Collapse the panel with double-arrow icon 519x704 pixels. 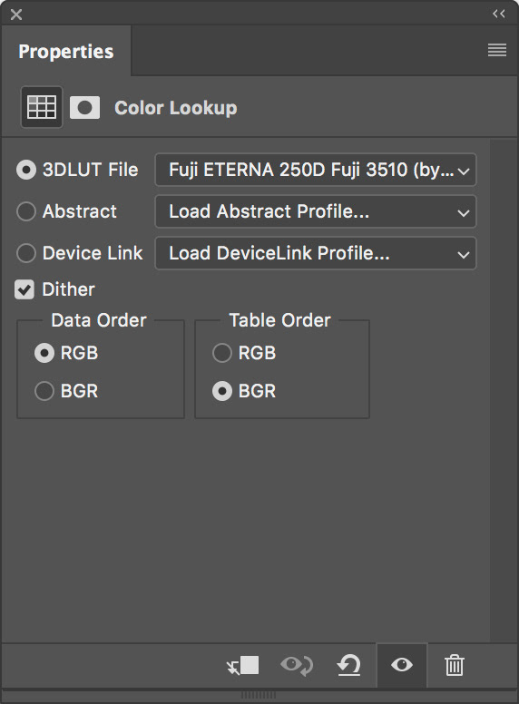point(499,14)
